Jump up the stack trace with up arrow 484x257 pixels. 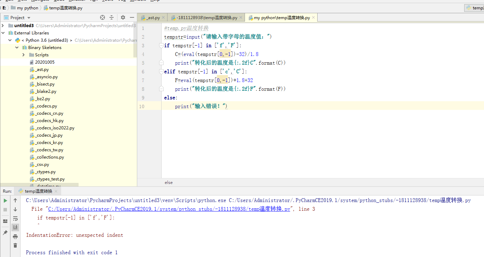pyautogui.click(x=15, y=200)
